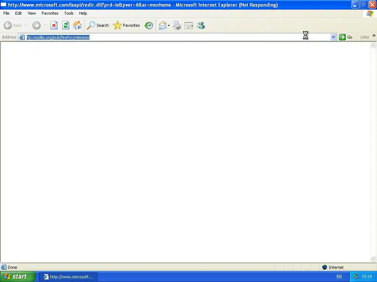
Task: Click the network tray icon
Action: click(x=356, y=277)
